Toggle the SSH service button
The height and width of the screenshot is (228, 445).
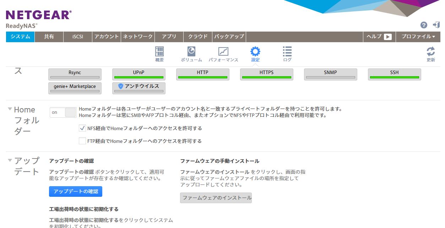[x=394, y=74]
